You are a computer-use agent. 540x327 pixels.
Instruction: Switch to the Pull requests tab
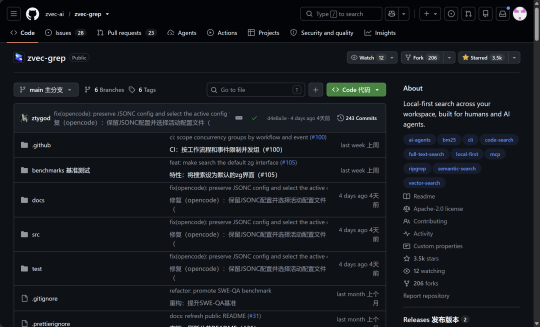pos(126,32)
